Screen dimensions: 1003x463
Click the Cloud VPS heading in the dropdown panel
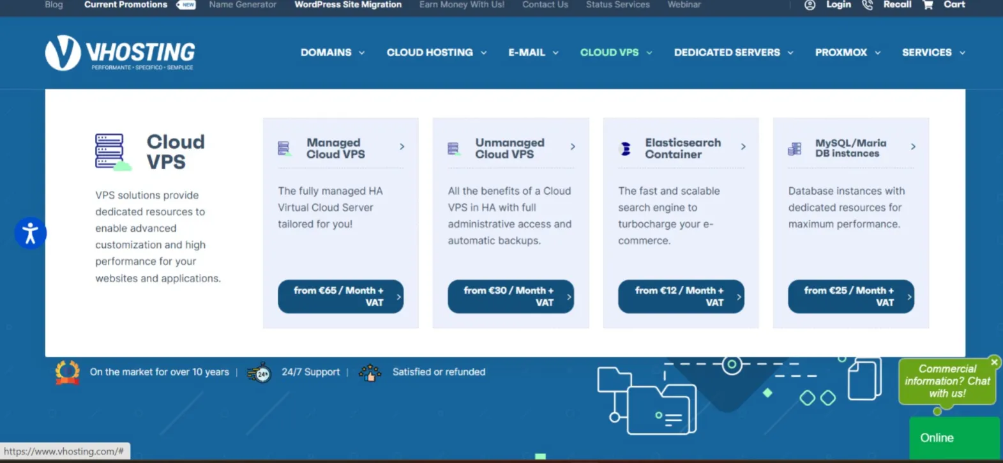(x=176, y=151)
